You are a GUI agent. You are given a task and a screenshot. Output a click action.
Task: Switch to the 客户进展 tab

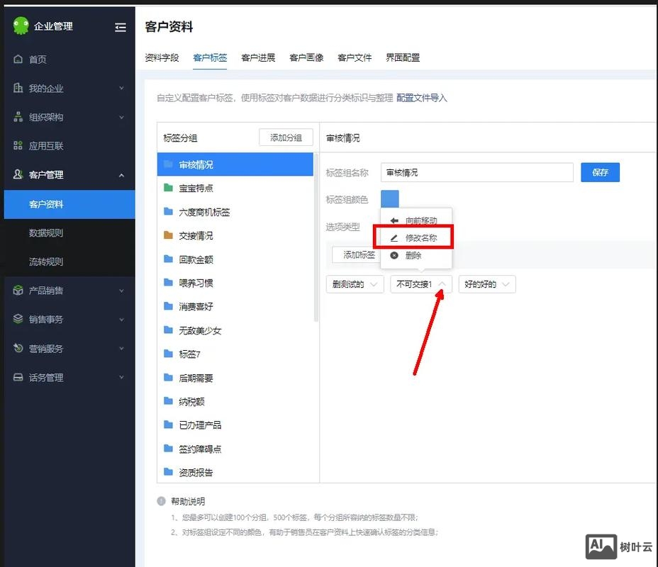click(257, 57)
